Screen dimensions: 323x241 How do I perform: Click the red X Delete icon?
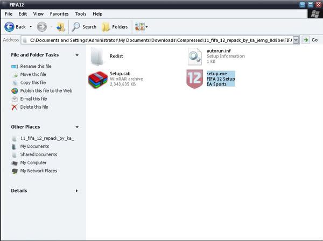click(15, 107)
